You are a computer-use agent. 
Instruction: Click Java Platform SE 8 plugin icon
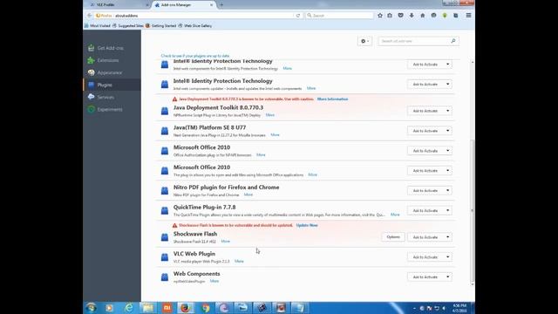pos(165,131)
